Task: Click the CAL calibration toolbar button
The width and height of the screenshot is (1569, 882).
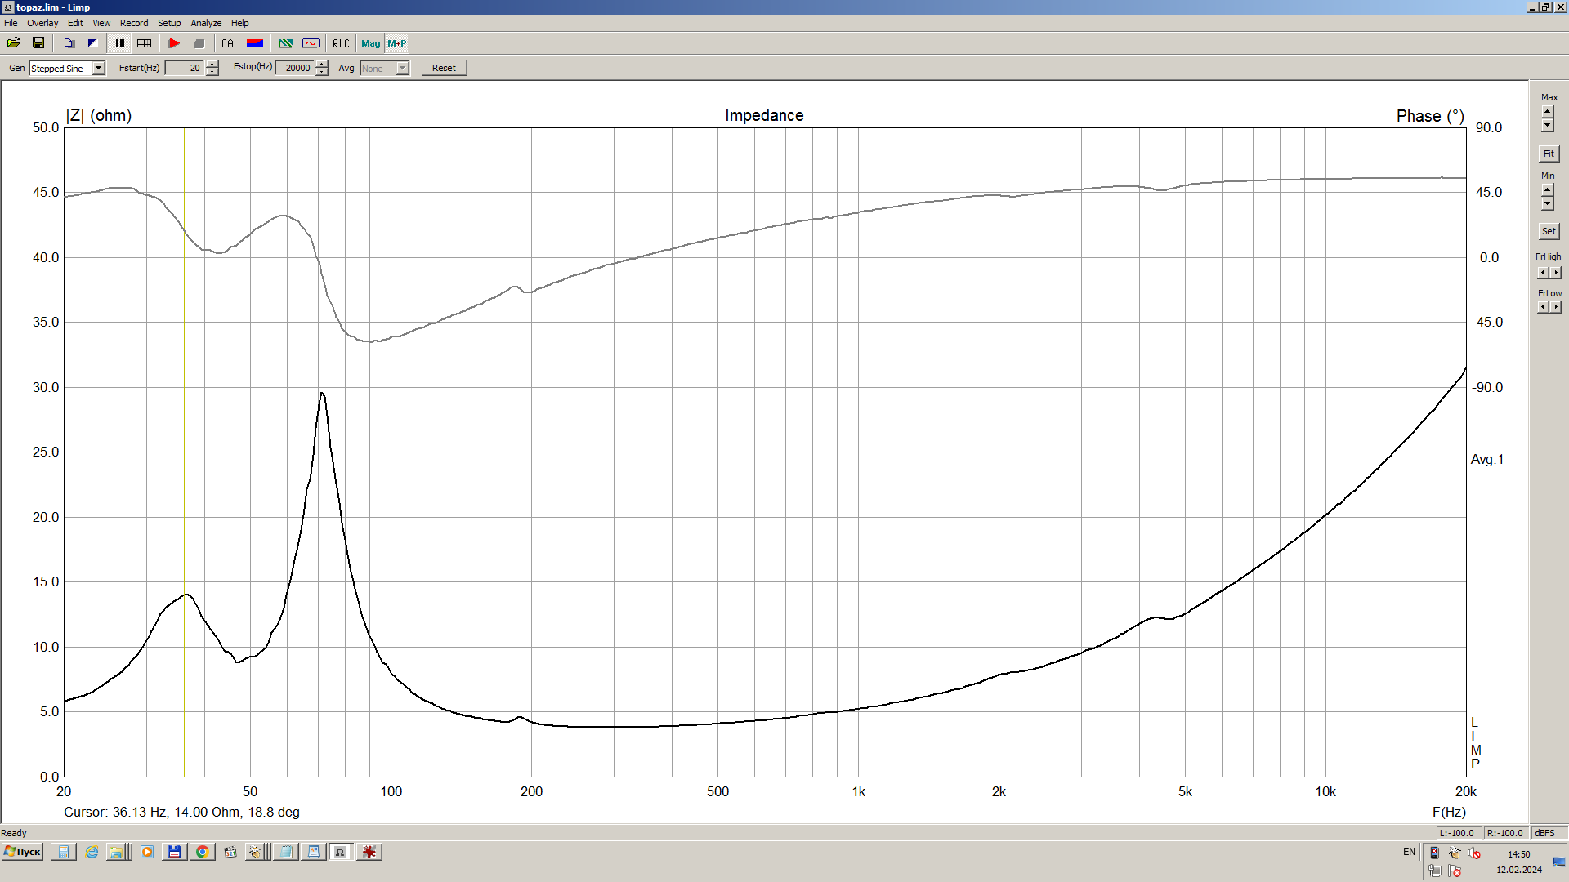Action: pyautogui.click(x=230, y=43)
